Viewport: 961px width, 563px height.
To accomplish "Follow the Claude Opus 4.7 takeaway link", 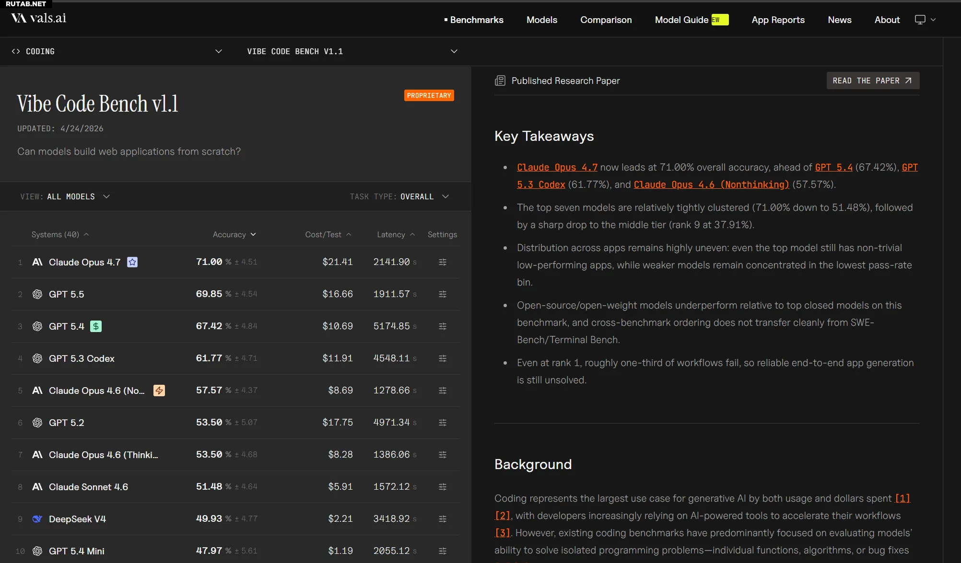I will point(557,167).
